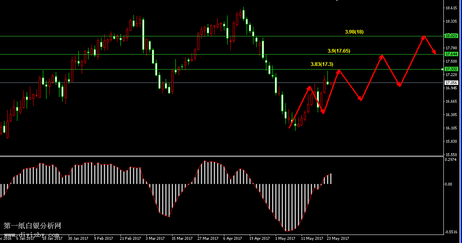Select the red arrowhead below 3.83(17.3) label

pos(339,72)
